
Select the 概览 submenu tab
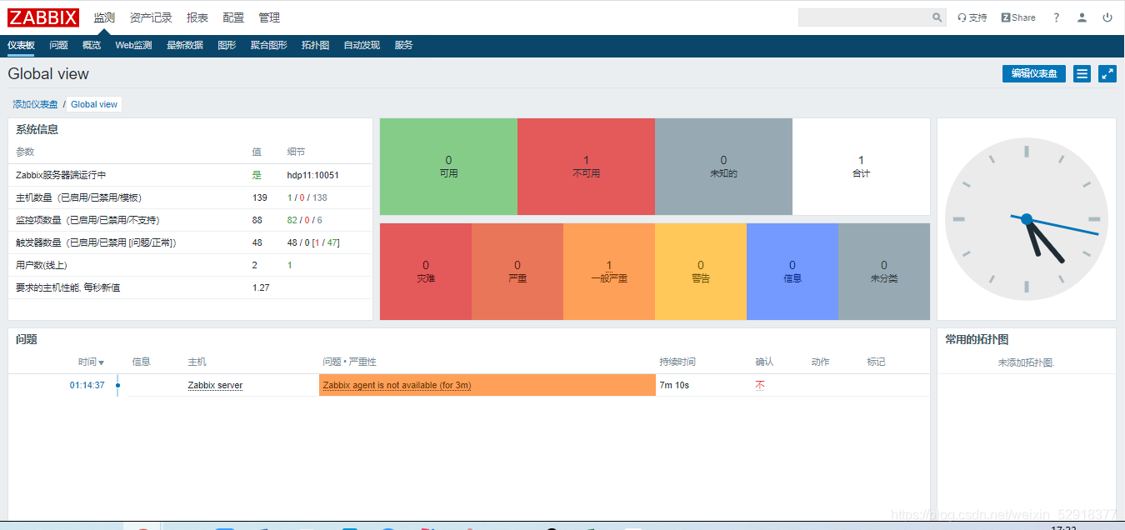coord(92,46)
